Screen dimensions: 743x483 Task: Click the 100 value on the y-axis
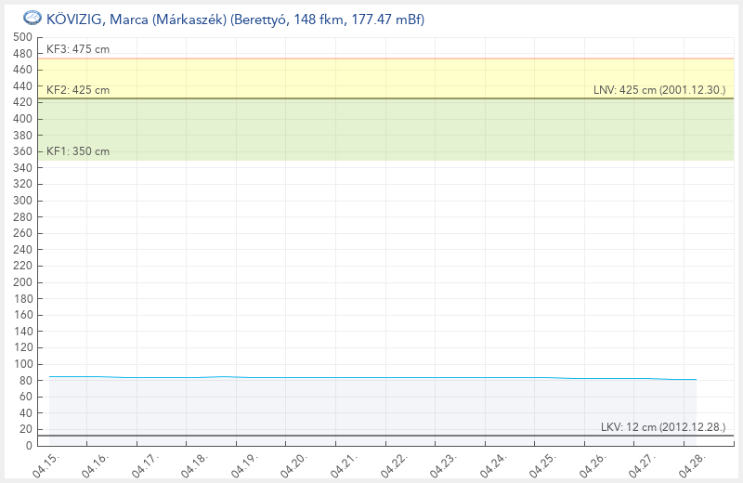(22, 364)
